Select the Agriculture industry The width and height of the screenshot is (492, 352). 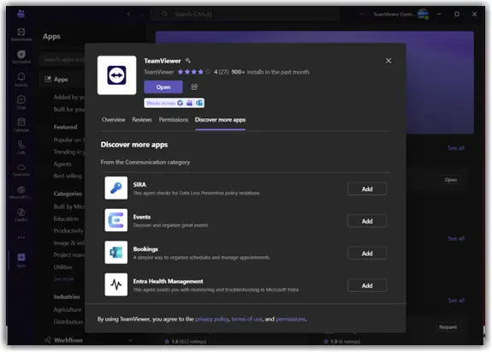point(67,309)
